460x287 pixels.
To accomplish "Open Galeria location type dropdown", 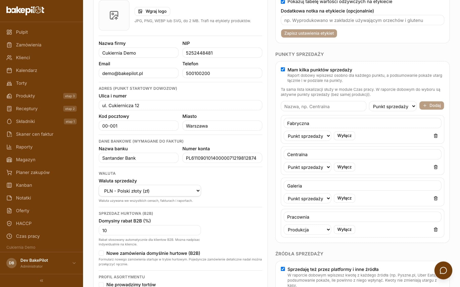I will click(307, 198).
